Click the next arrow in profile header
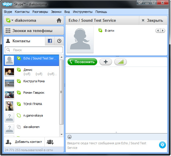Viewport: 171px width, 156px height. [x=163, y=31]
